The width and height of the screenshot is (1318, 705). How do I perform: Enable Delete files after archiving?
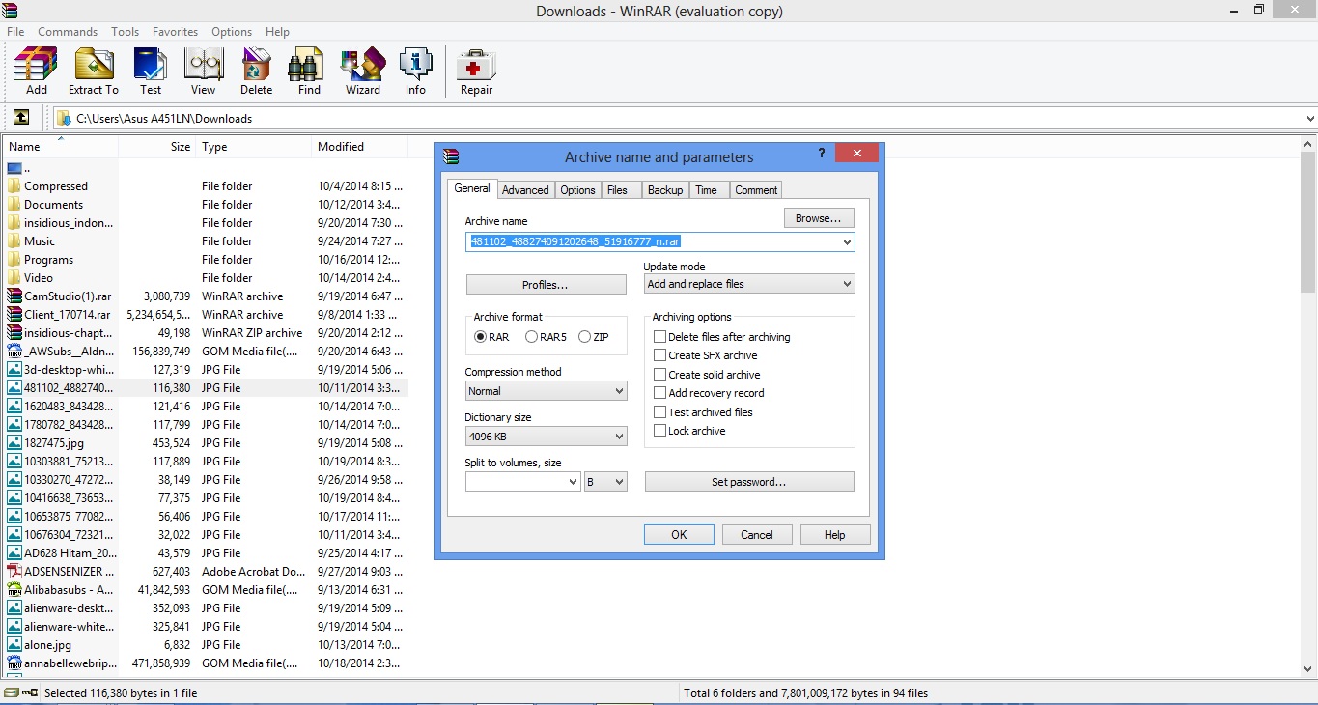point(660,337)
